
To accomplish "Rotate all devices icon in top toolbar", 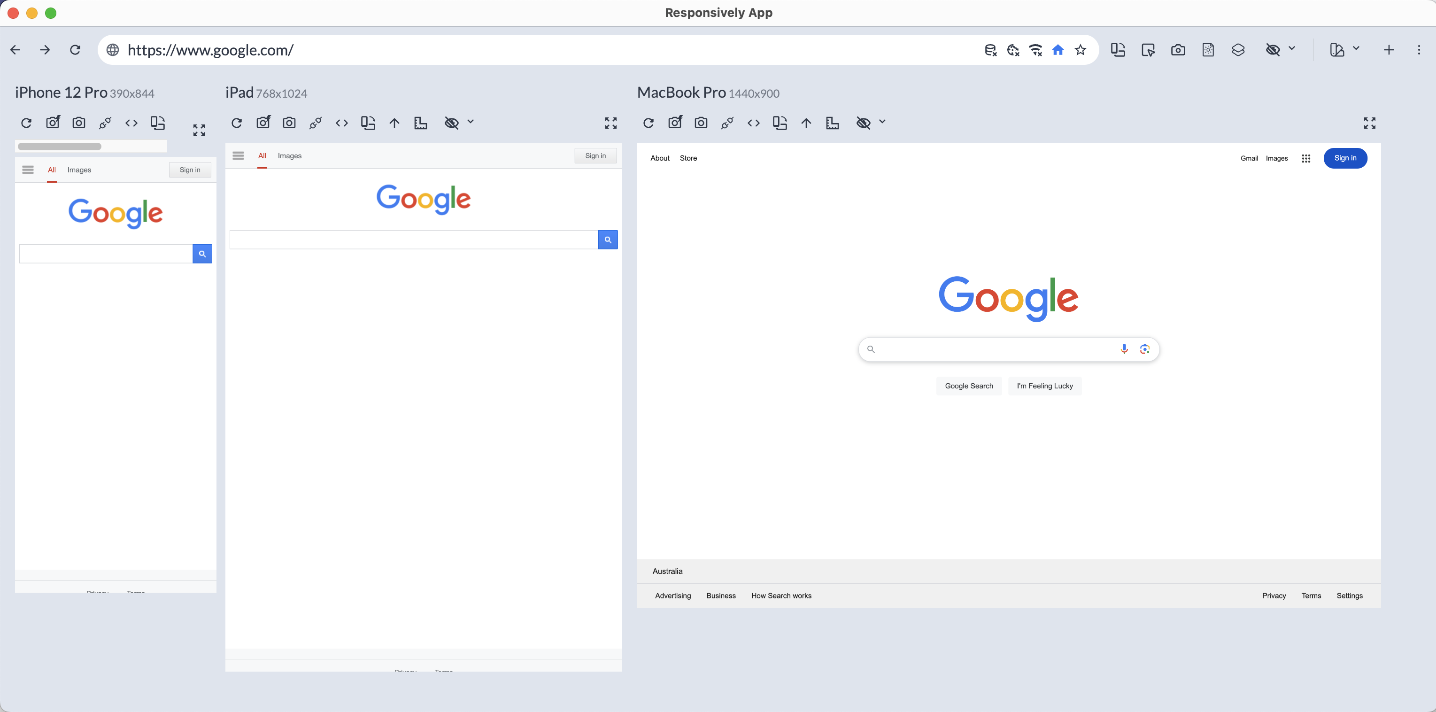I will click(1118, 50).
